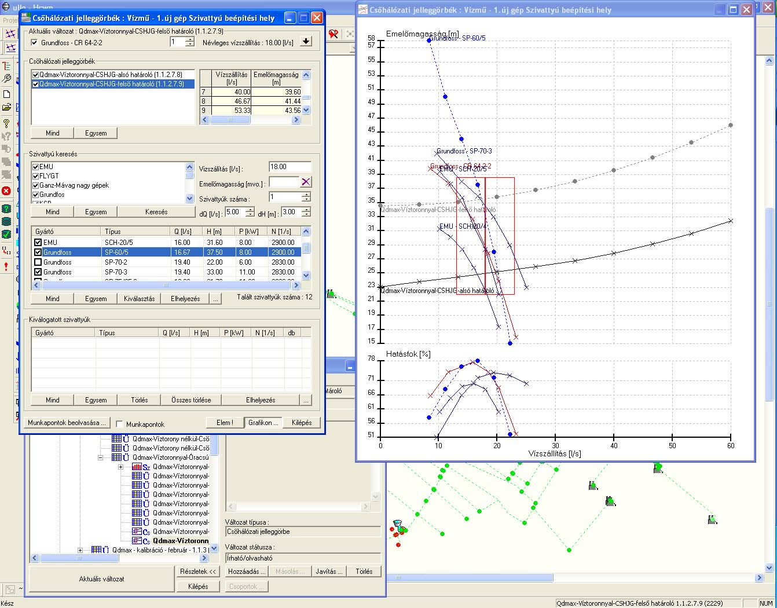Adjust the Szivattyúk száma stepper

[306, 197]
